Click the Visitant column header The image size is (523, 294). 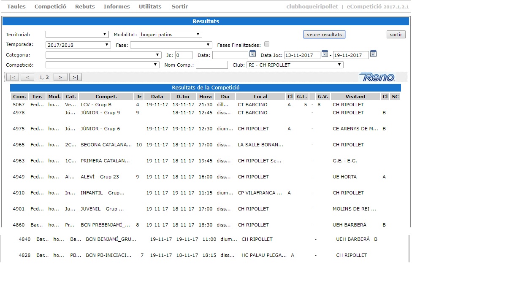pyautogui.click(x=355, y=97)
